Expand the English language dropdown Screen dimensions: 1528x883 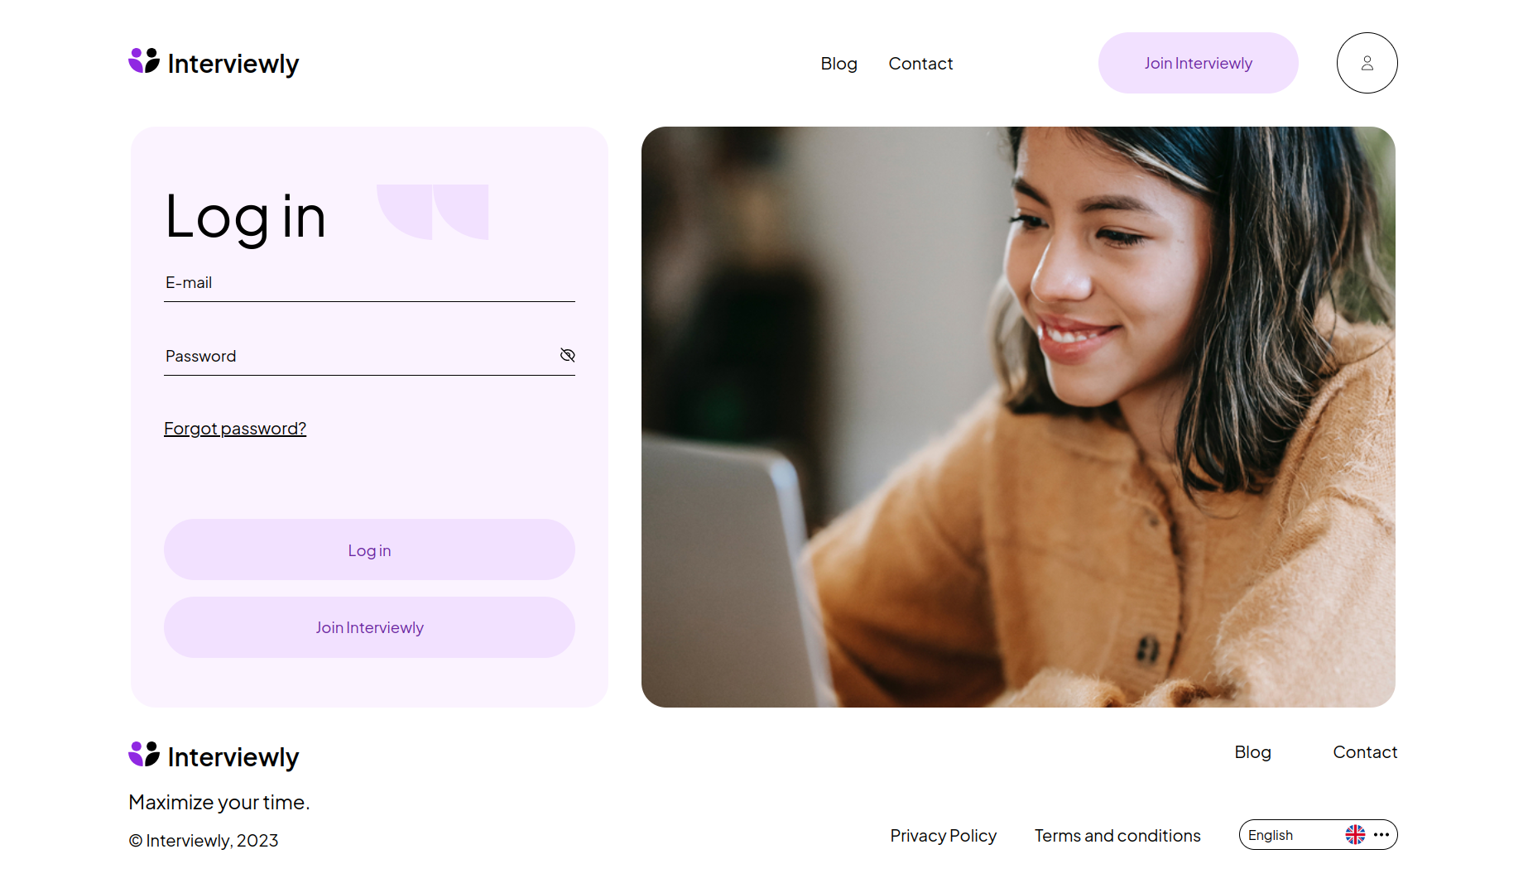pos(1318,835)
